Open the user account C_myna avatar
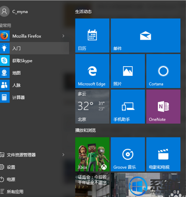Screen dimensions: 186x197 click(x=4, y=11)
